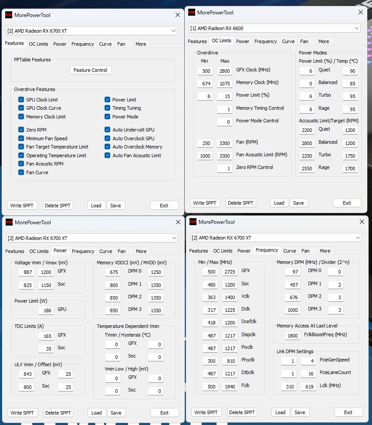Open the GPU dropdown in the Features window
Image resolution: width=372 pixels, height=425 pixels.
tap(91, 31)
